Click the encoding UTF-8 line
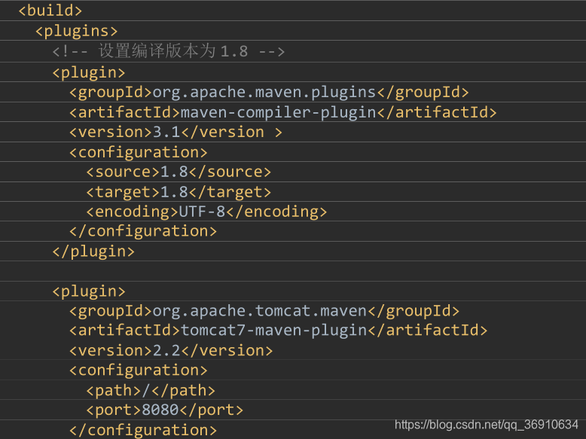 click(x=206, y=212)
